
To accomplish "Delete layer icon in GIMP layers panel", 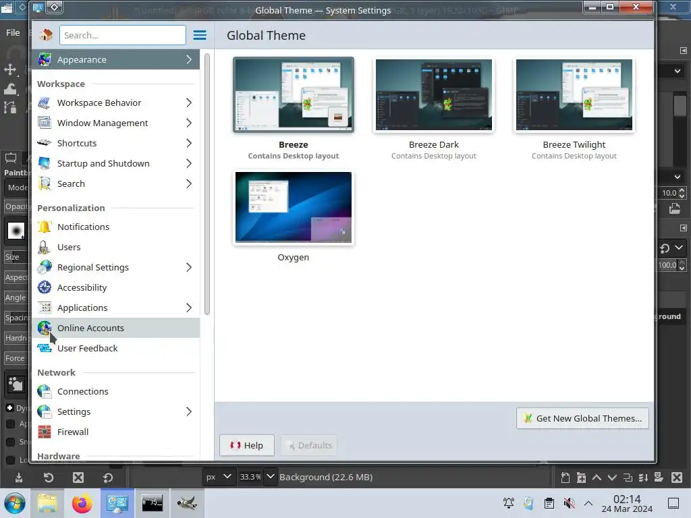I will [x=677, y=478].
